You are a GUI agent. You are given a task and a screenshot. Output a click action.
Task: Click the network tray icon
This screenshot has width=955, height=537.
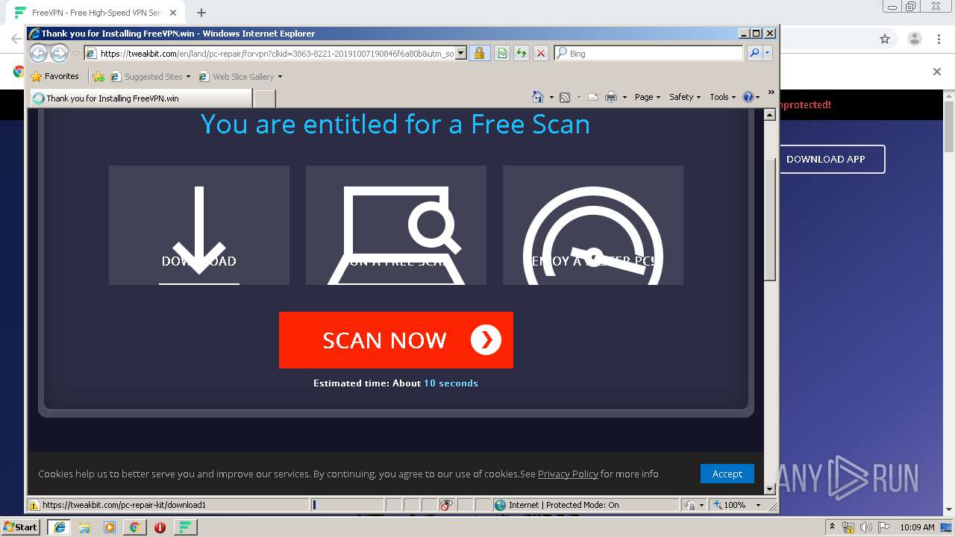[848, 527]
